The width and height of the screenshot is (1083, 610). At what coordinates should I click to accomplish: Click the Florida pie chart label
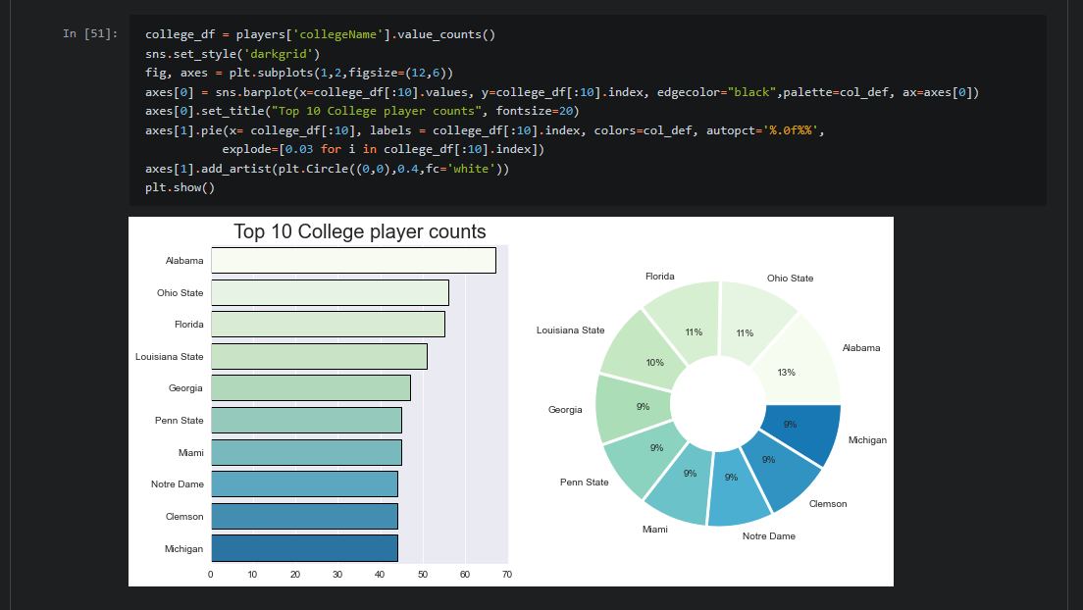[659, 277]
